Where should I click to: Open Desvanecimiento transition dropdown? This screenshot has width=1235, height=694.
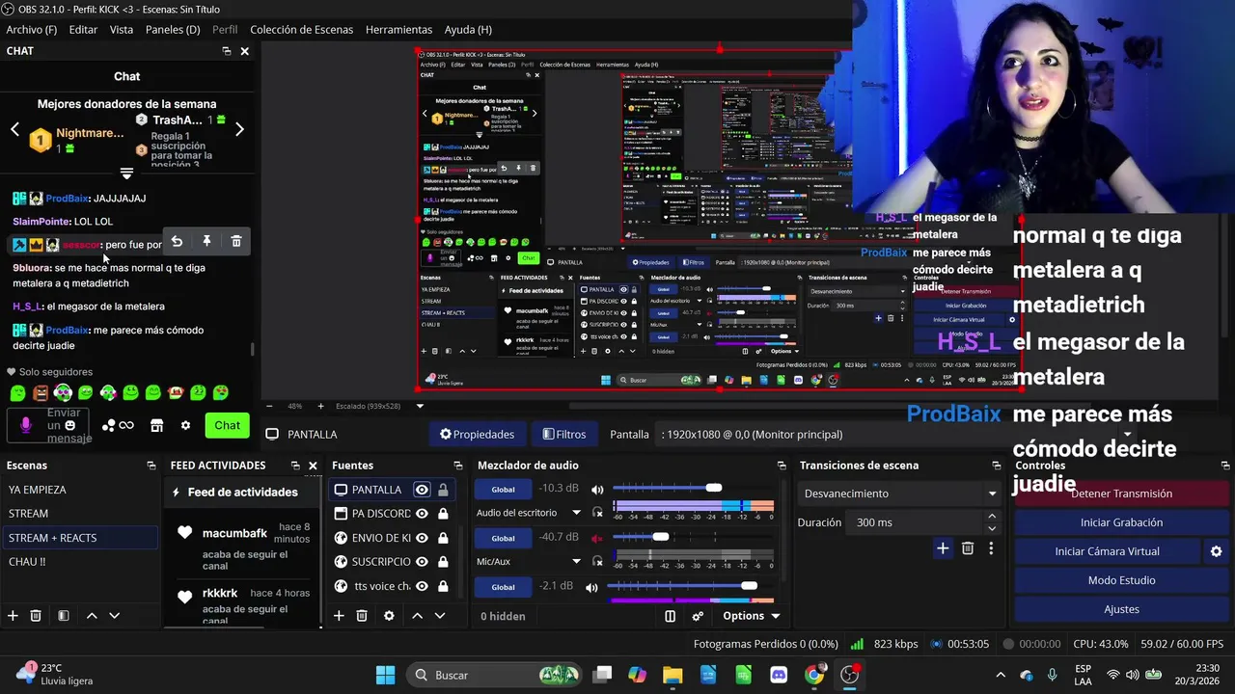[897, 494]
